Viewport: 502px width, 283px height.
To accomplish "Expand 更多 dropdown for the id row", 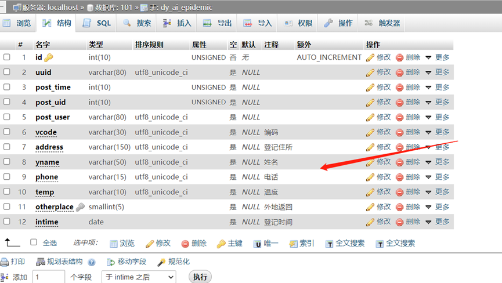I will point(438,57).
